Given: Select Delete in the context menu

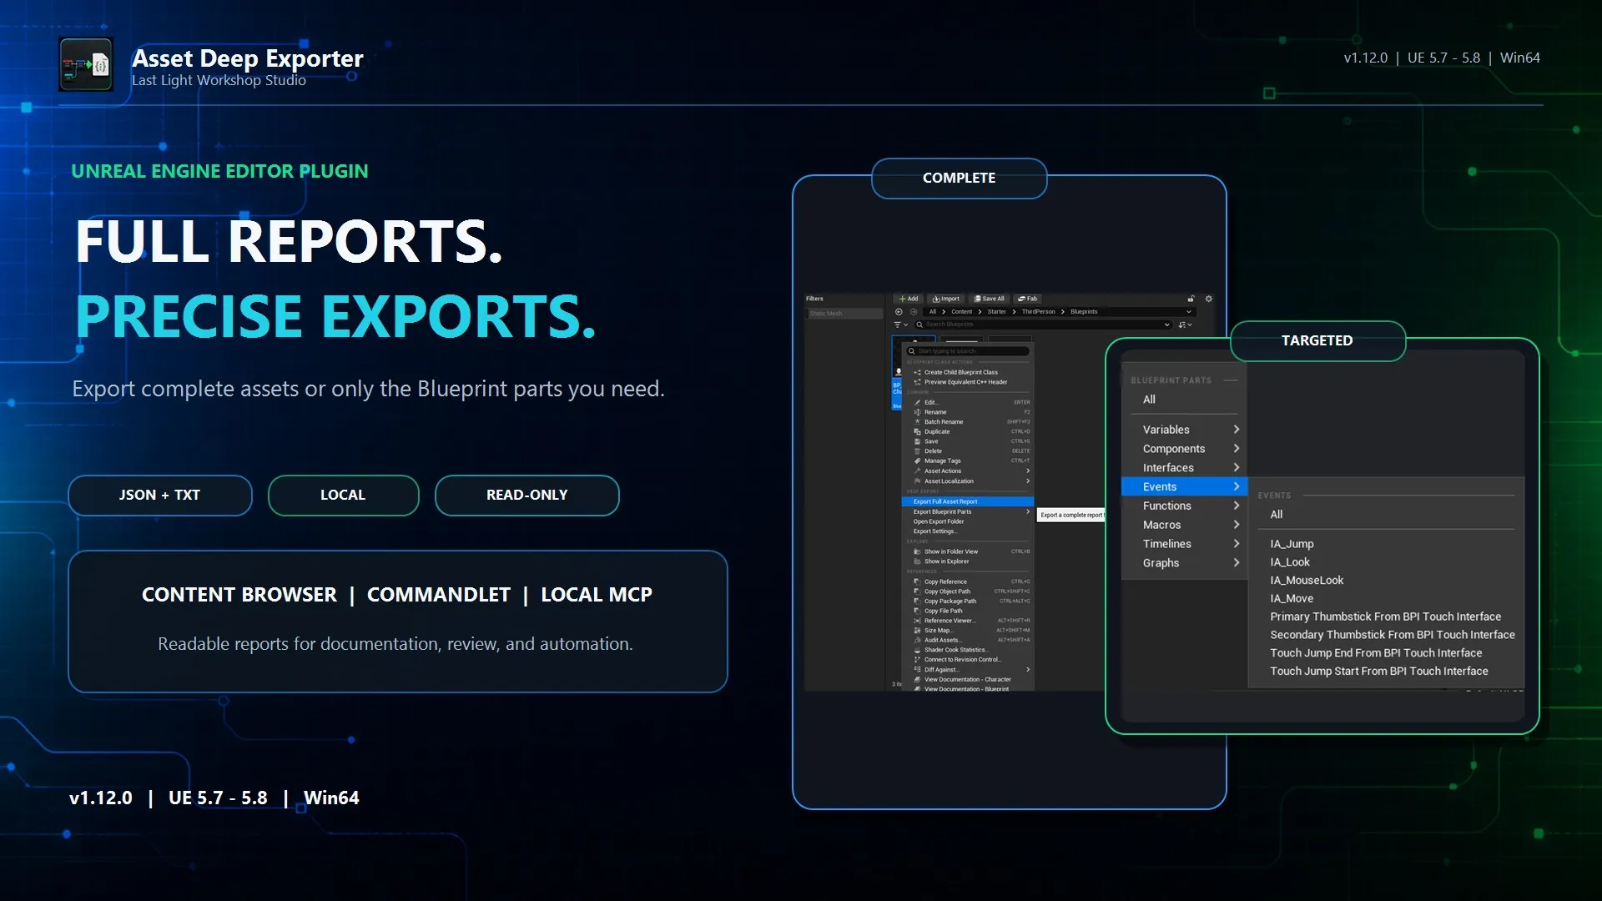Looking at the screenshot, I should [969, 451].
